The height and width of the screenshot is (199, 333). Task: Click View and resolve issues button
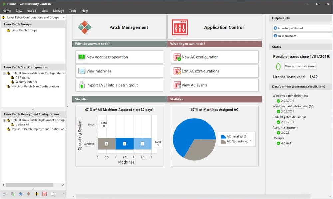click(x=300, y=66)
